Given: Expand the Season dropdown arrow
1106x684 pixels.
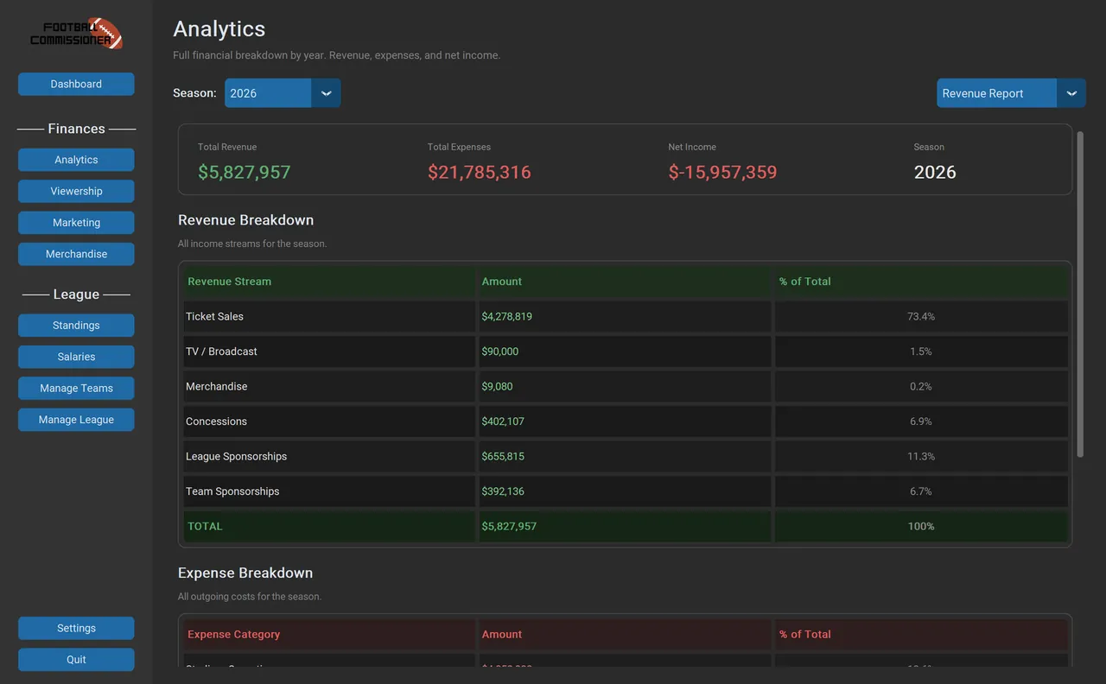Looking at the screenshot, I should (327, 93).
